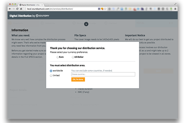192x123 pixels.
Task: Choose limited distribution area
Action: tap(51, 76)
